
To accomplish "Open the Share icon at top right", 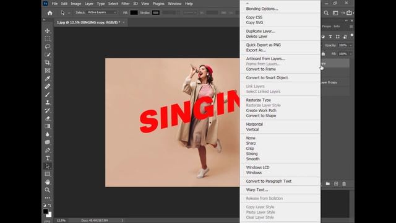I will click(349, 12).
